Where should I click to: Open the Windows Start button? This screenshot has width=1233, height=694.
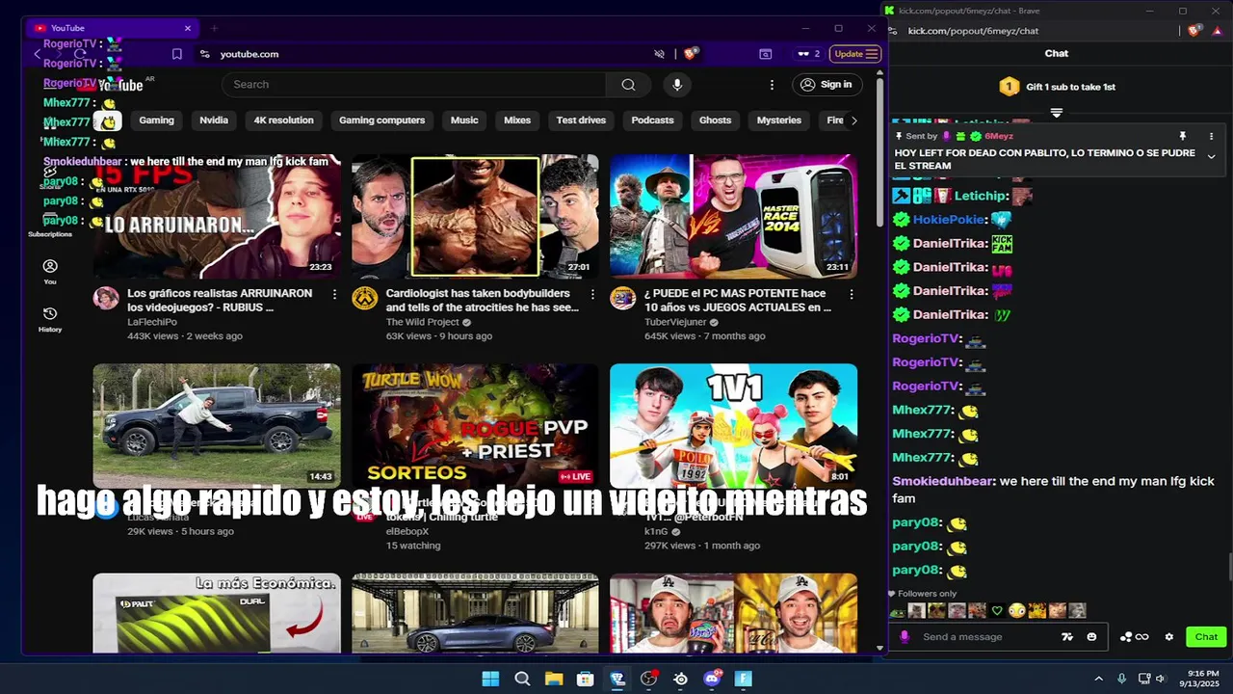coord(490,679)
